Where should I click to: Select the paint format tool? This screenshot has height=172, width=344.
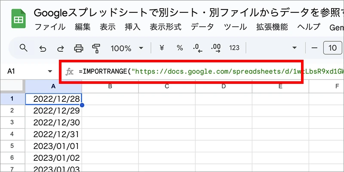96,48
